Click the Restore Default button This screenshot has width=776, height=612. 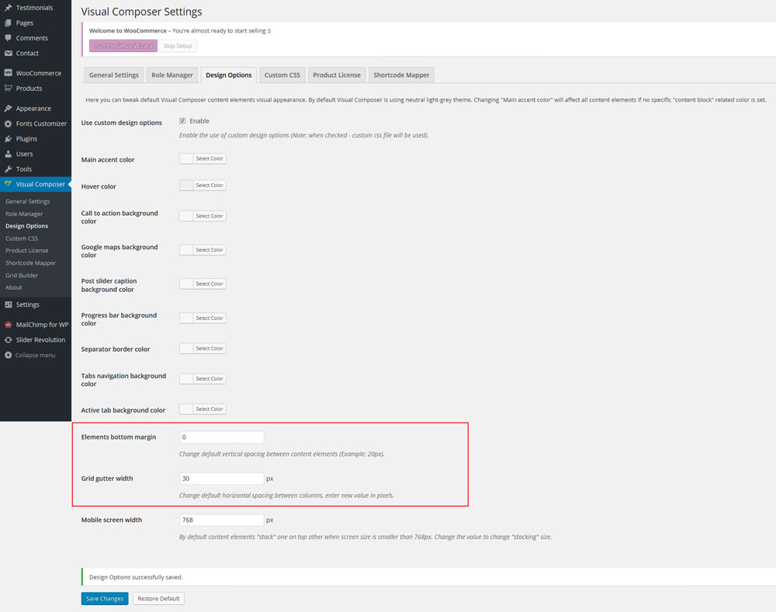(158, 599)
